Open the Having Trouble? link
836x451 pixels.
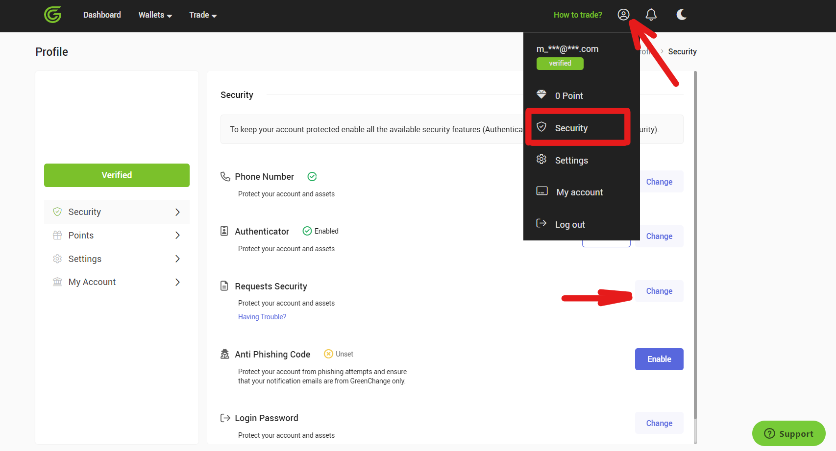[262, 317]
